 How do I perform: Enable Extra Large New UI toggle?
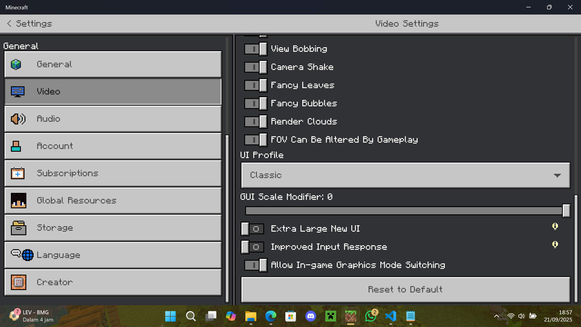pyautogui.click(x=253, y=229)
